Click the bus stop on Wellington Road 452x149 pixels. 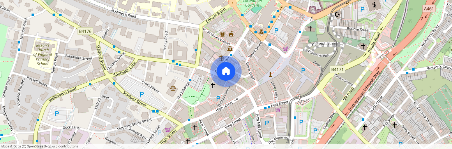click(90, 84)
